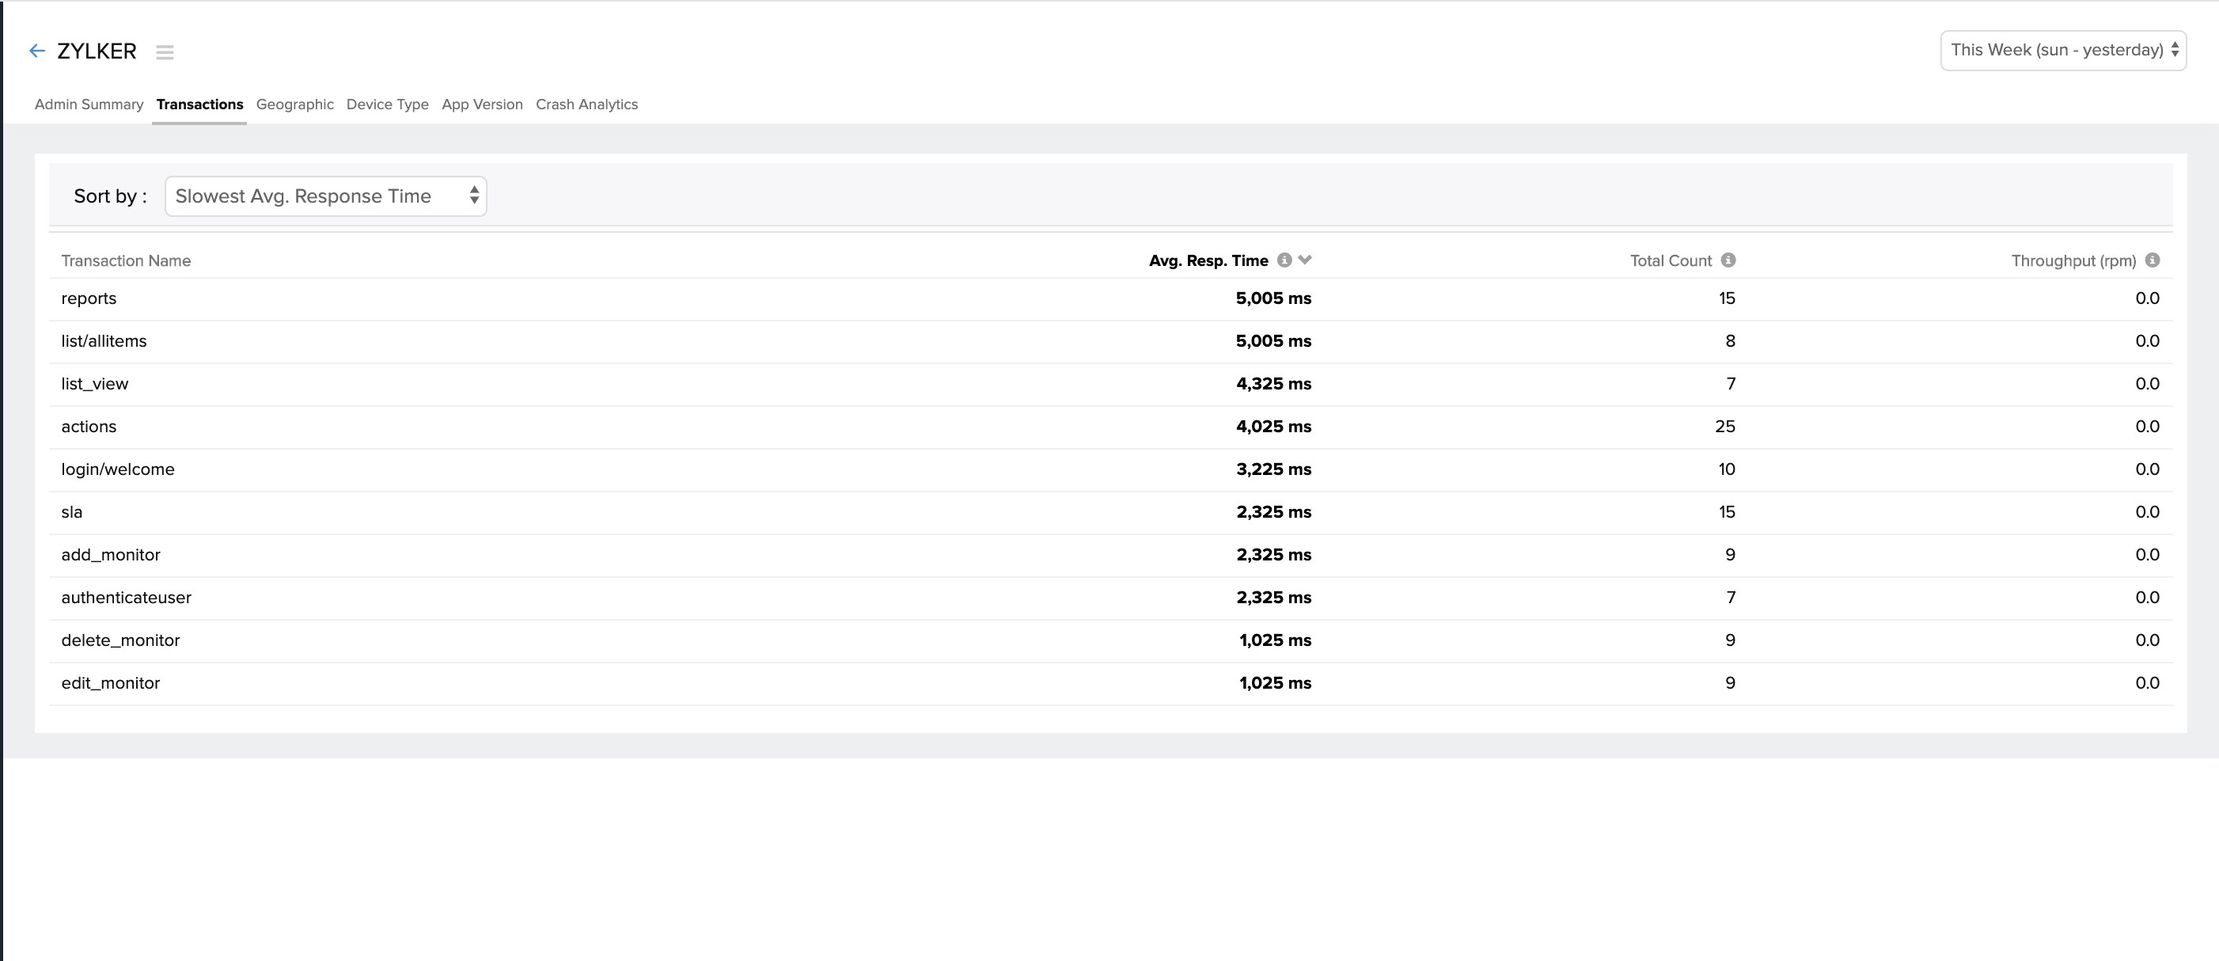2219x961 pixels.
Task: Go to the App Version tab
Action: click(481, 104)
